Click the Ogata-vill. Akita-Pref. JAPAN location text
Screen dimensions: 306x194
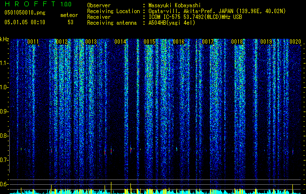click(217, 11)
